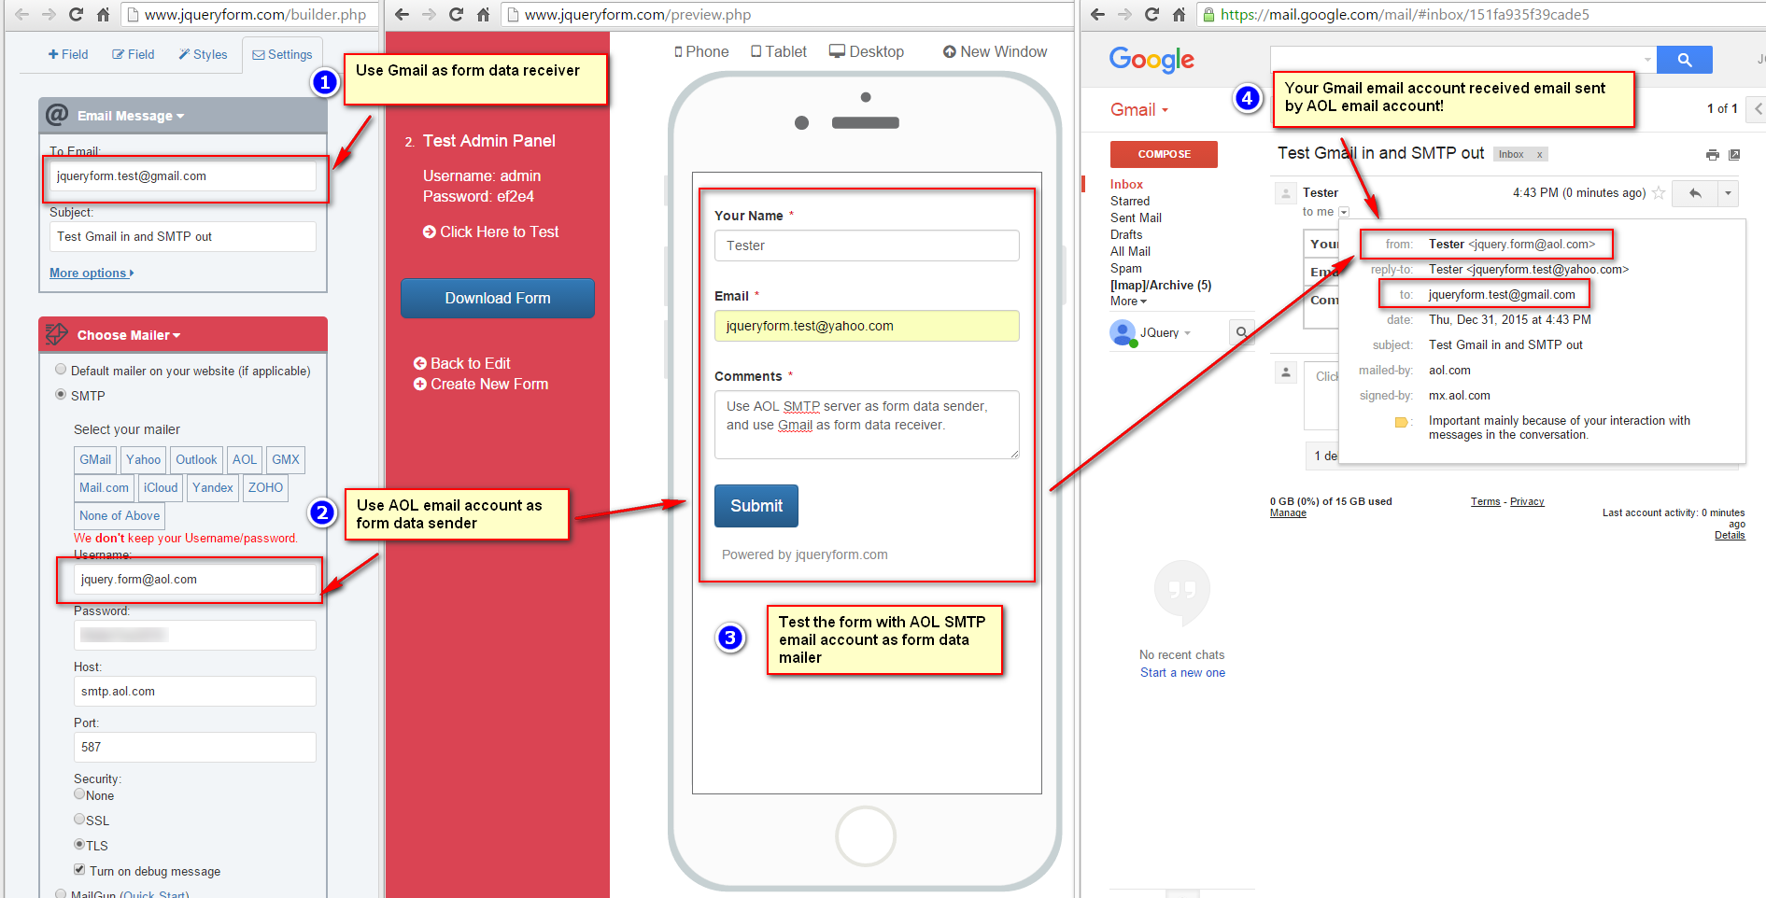Select the MailGun mailer radio button

point(61,893)
